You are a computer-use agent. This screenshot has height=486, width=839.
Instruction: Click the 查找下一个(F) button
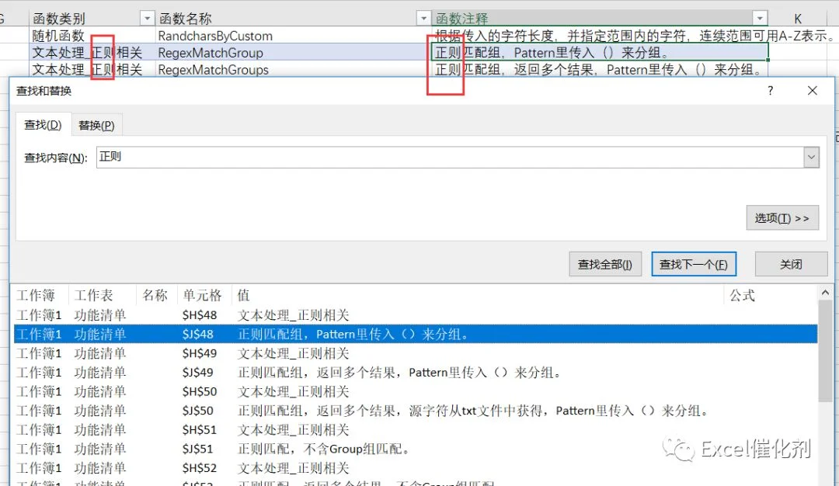pyautogui.click(x=694, y=264)
